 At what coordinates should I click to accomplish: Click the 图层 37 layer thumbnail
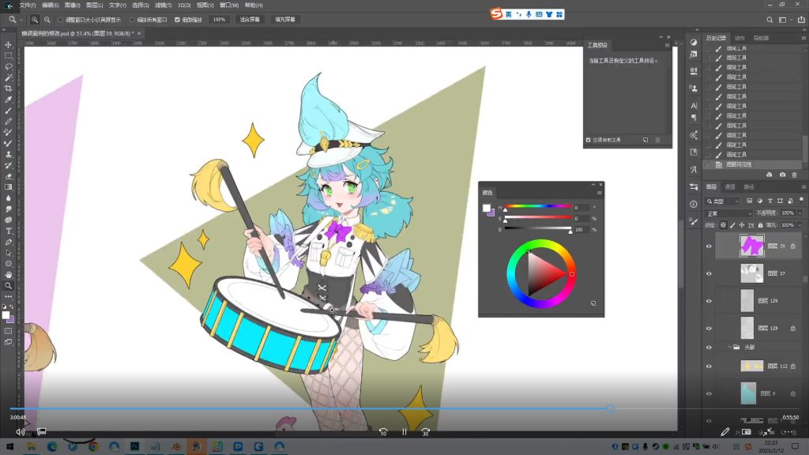(x=751, y=273)
